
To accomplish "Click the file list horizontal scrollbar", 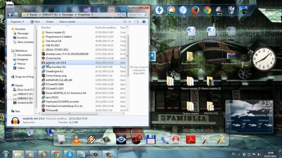I will coord(70,114).
